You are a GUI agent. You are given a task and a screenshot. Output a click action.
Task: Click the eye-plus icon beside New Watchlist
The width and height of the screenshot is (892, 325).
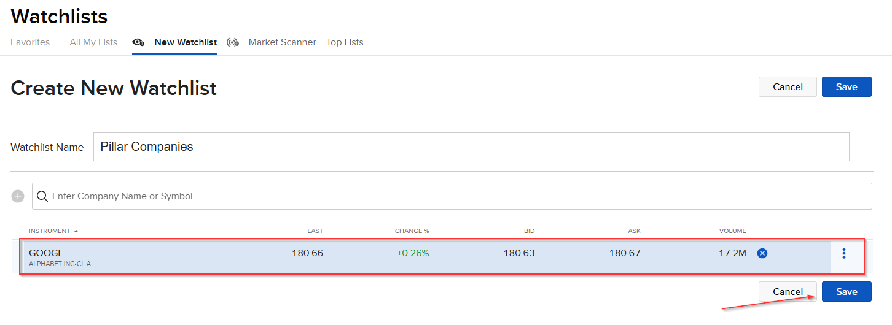(139, 42)
